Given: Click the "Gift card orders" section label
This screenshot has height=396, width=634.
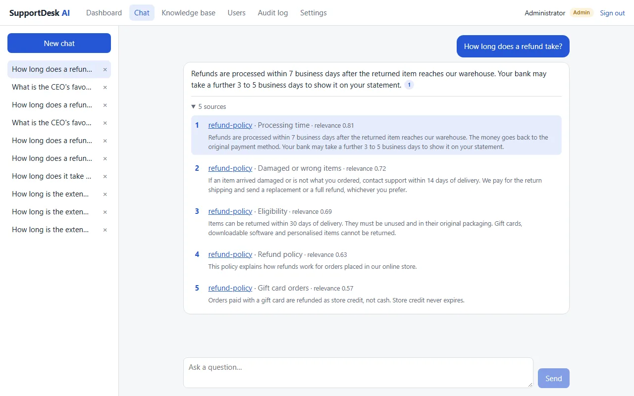Looking at the screenshot, I should pos(283,288).
